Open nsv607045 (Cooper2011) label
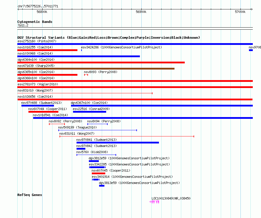 111,170
